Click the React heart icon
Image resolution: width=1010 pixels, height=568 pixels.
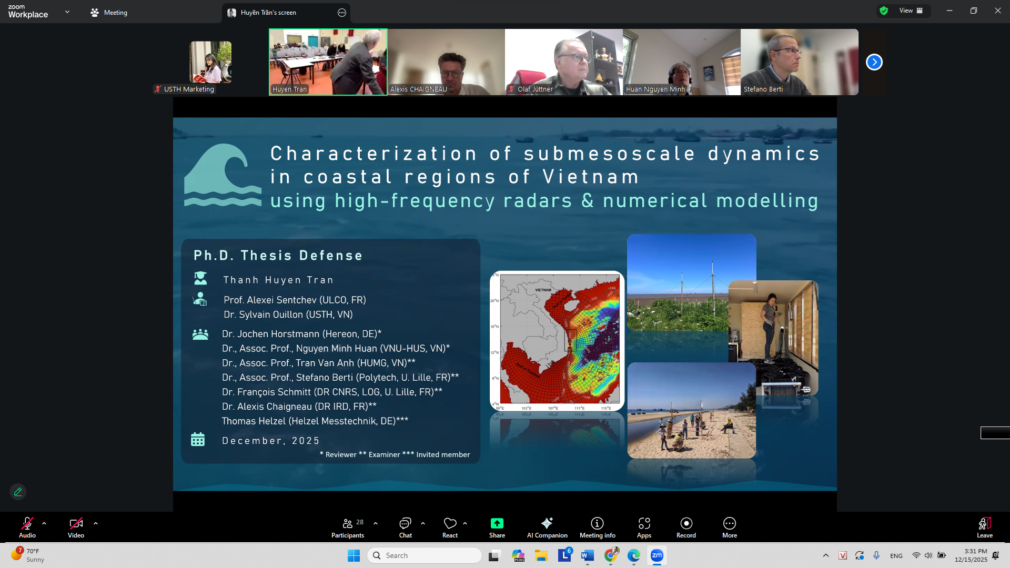[x=450, y=524]
